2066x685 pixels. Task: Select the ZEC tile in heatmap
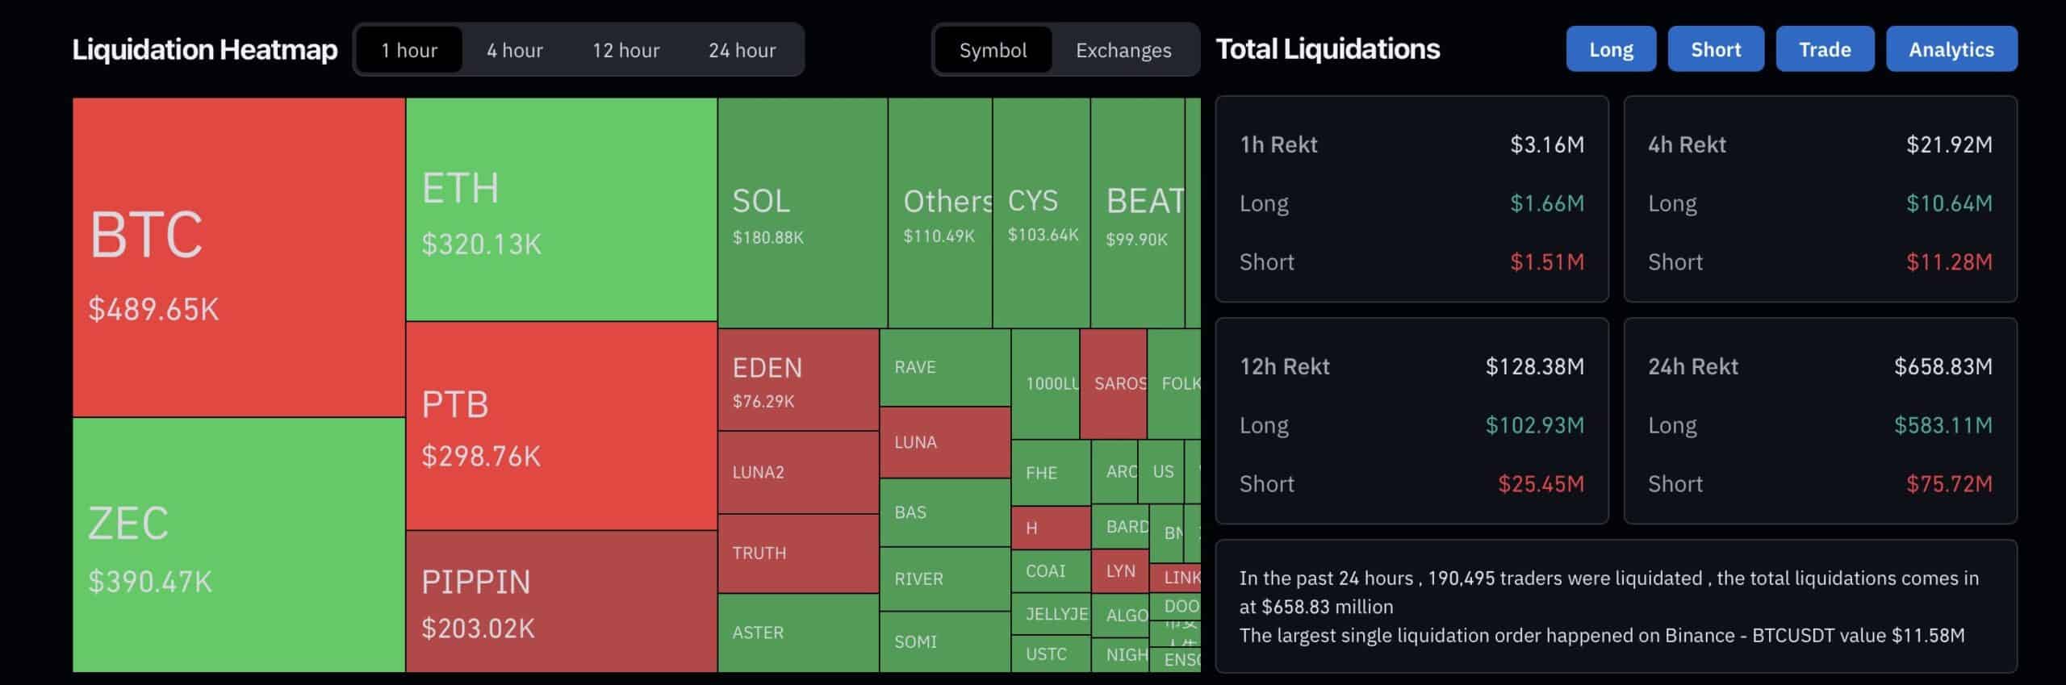pyautogui.click(x=238, y=545)
